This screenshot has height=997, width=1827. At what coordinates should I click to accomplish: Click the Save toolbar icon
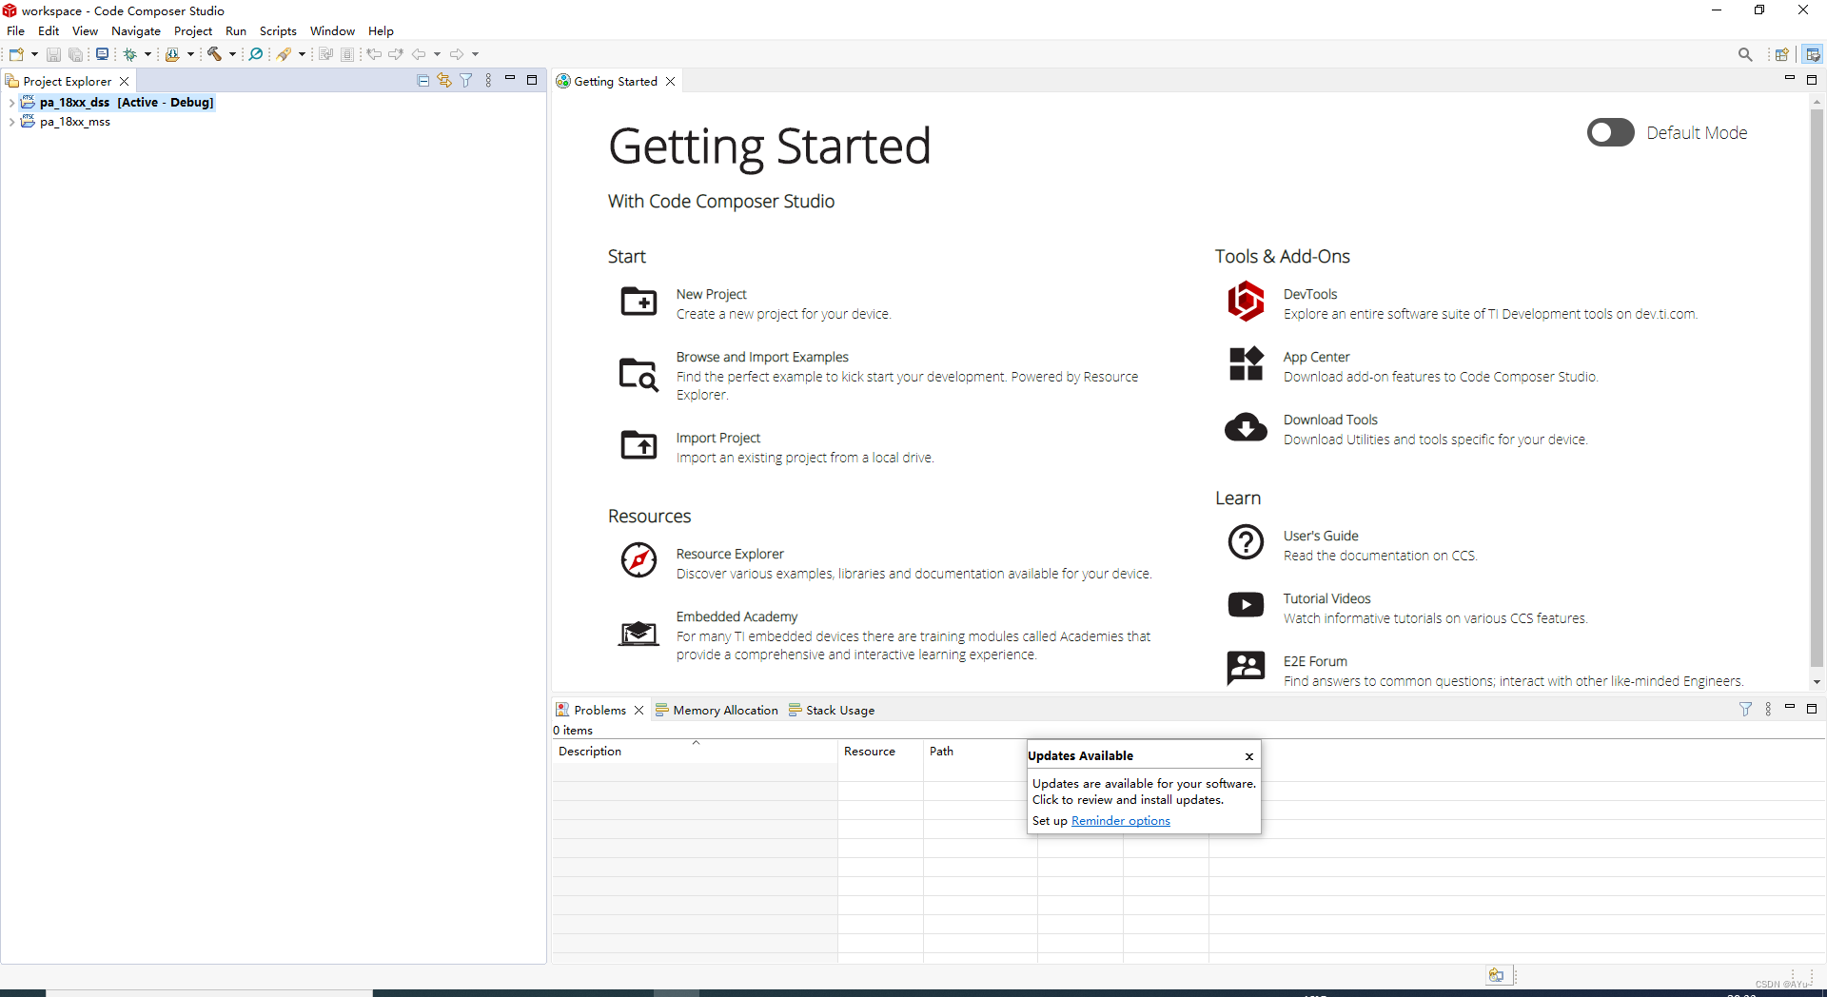pos(53,54)
